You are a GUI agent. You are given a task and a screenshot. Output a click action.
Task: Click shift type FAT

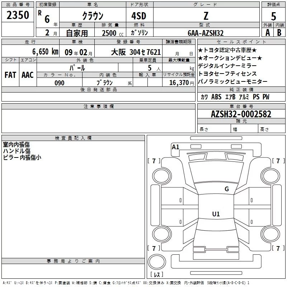10,75
